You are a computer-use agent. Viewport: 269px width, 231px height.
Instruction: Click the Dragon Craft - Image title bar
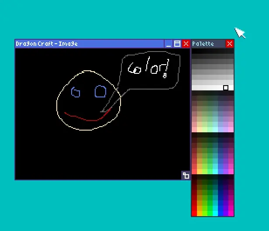click(x=87, y=44)
